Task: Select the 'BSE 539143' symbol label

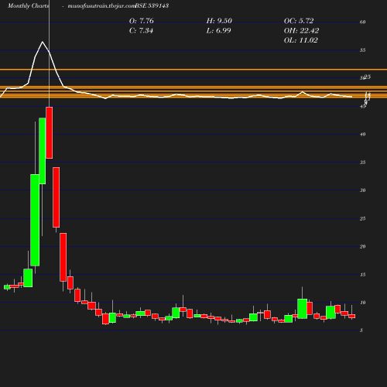Action: [x=152, y=6]
